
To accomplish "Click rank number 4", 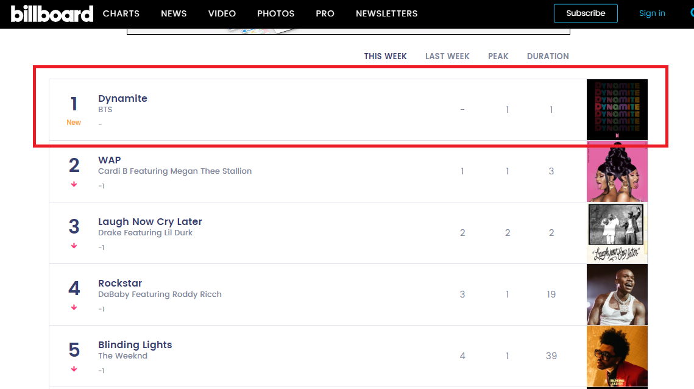I will click(74, 289).
